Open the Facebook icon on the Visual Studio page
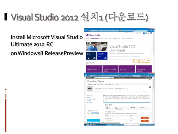Viewport: 178px width, 134px height. click(x=144, y=33)
